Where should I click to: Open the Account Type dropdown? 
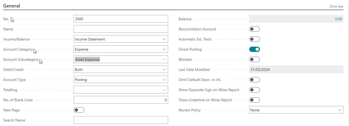coord(121,80)
